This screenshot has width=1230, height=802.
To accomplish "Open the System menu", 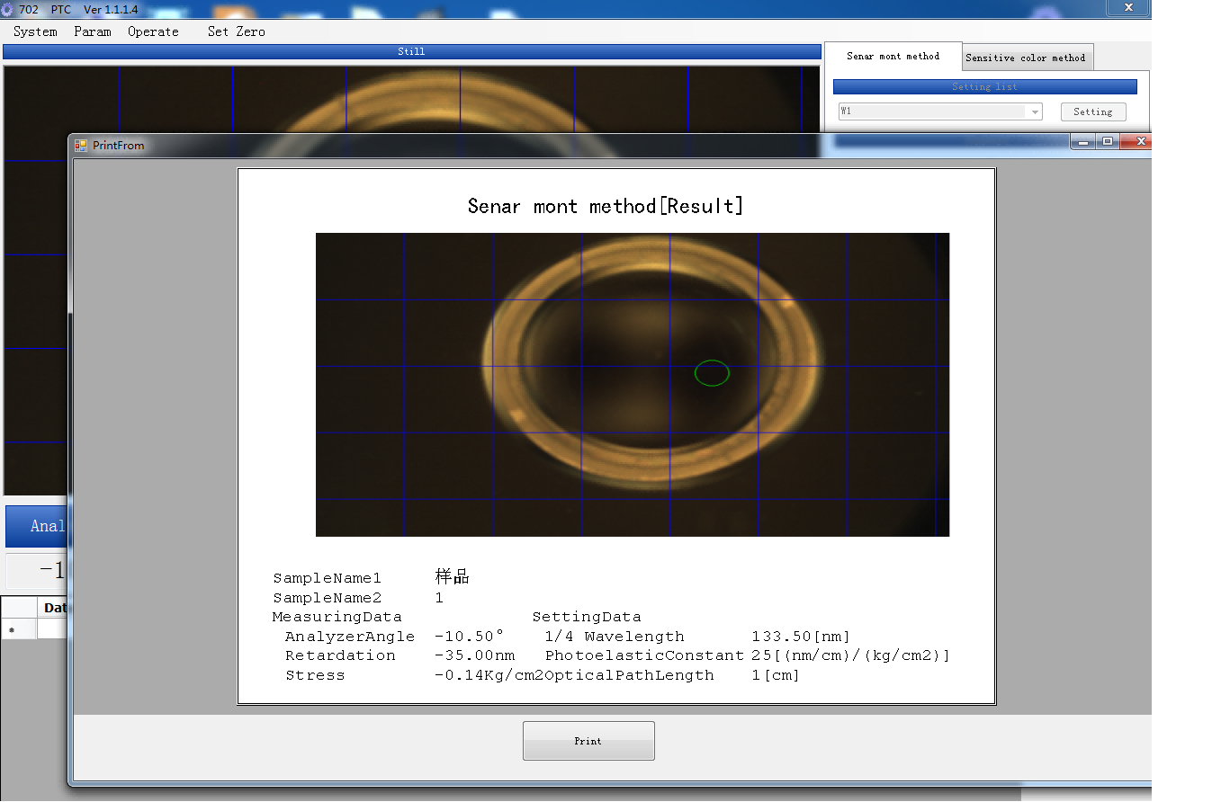I will (x=35, y=31).
